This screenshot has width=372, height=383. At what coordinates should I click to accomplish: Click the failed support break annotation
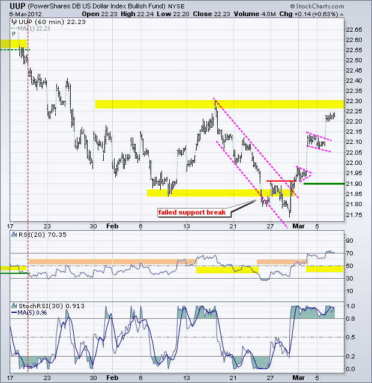click(x=192, y=212)
